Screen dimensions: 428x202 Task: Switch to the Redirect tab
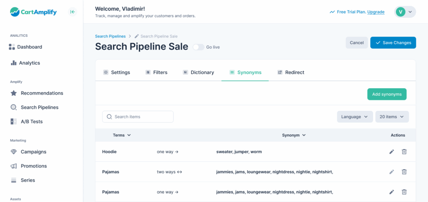click(291, 72)
